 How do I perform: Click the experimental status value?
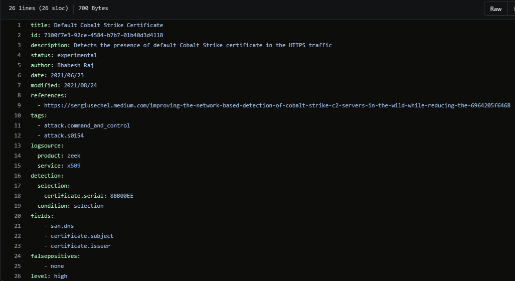[x=77, y=55]
